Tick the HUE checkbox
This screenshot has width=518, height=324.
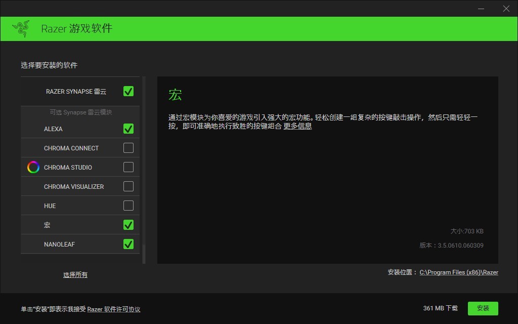[128, 206]
